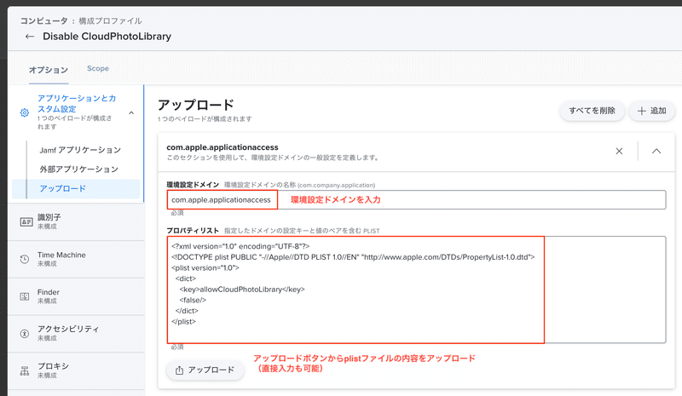
Task: Click the アップロード plist button
Action: [205, 370]
